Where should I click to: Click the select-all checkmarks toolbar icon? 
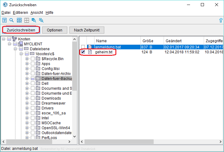point(19,20)
